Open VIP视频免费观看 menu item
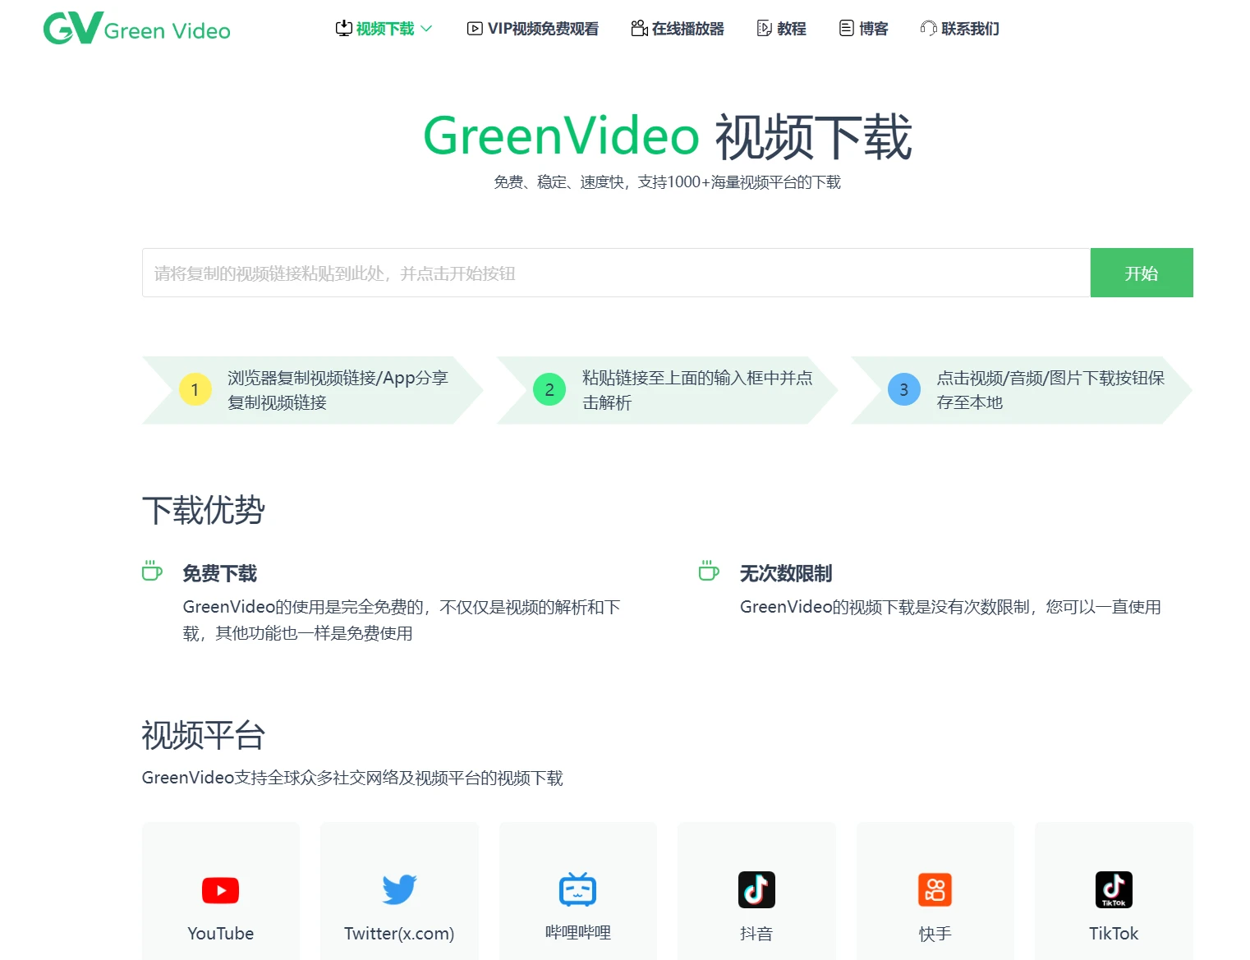 543,29
